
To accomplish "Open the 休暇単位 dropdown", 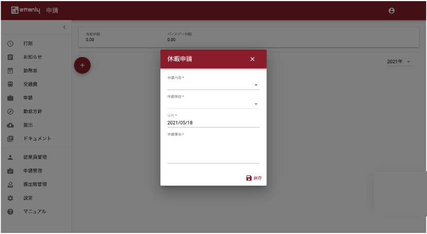I will (x=213, y=104).
